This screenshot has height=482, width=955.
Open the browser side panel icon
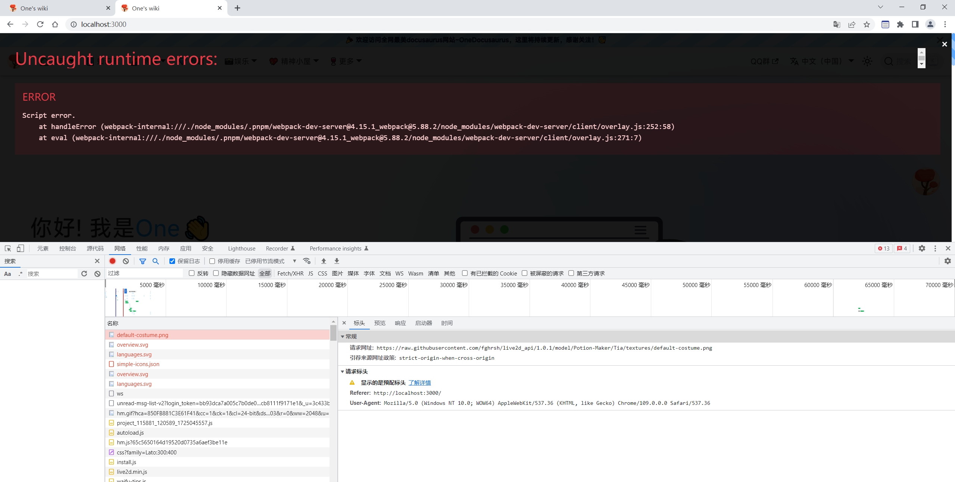[915, 25]
